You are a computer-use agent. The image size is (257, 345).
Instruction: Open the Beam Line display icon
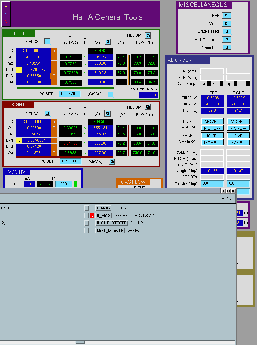(x=226, y=47)
